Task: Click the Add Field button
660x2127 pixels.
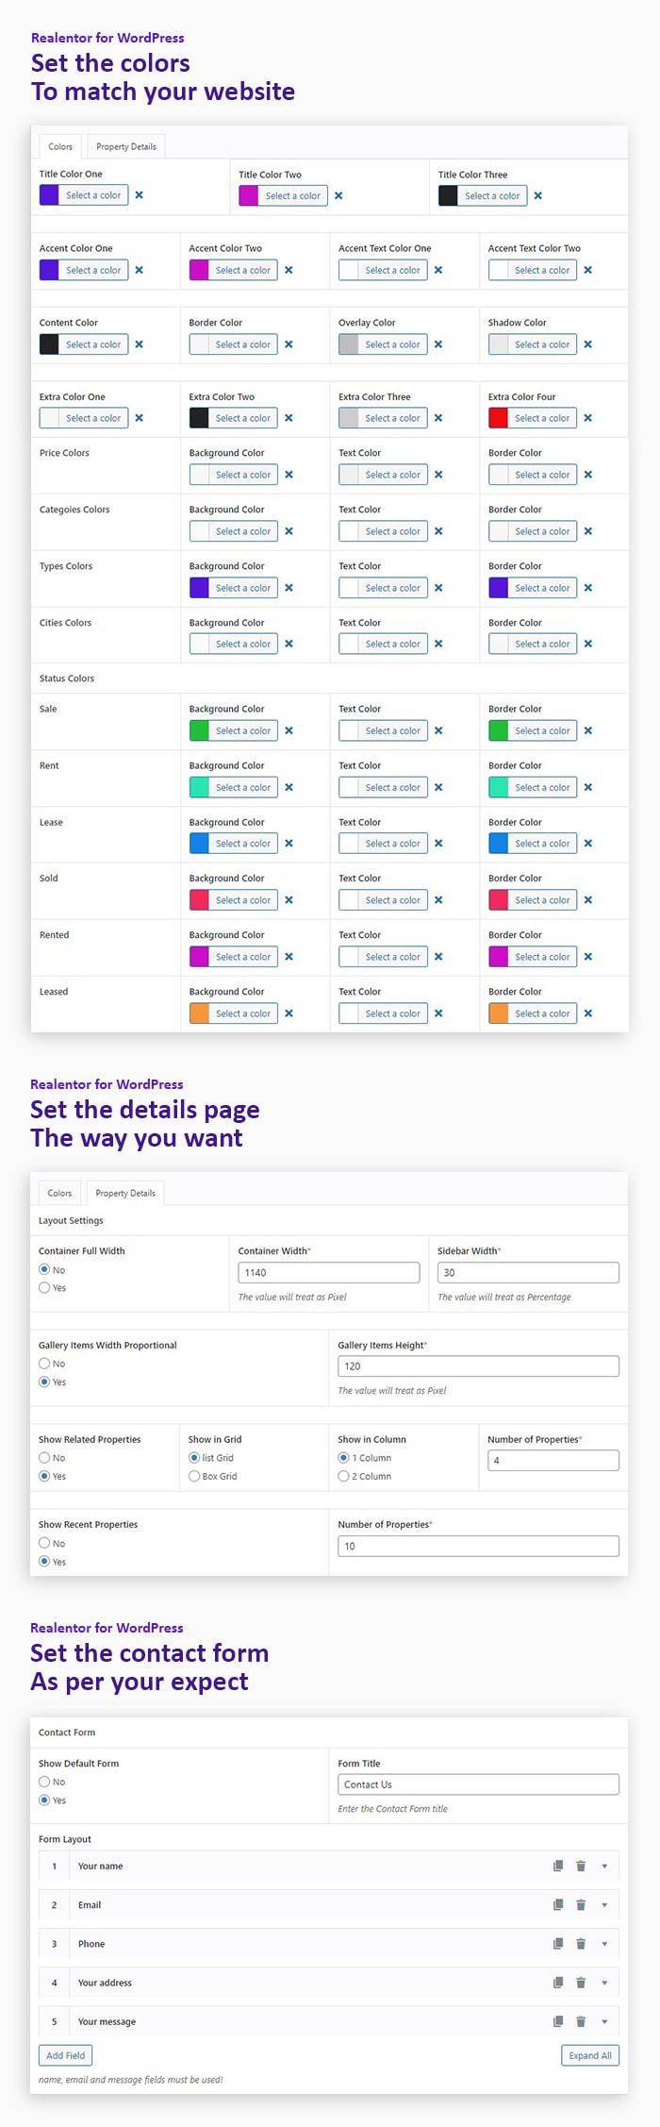Action: point(66,2054)
